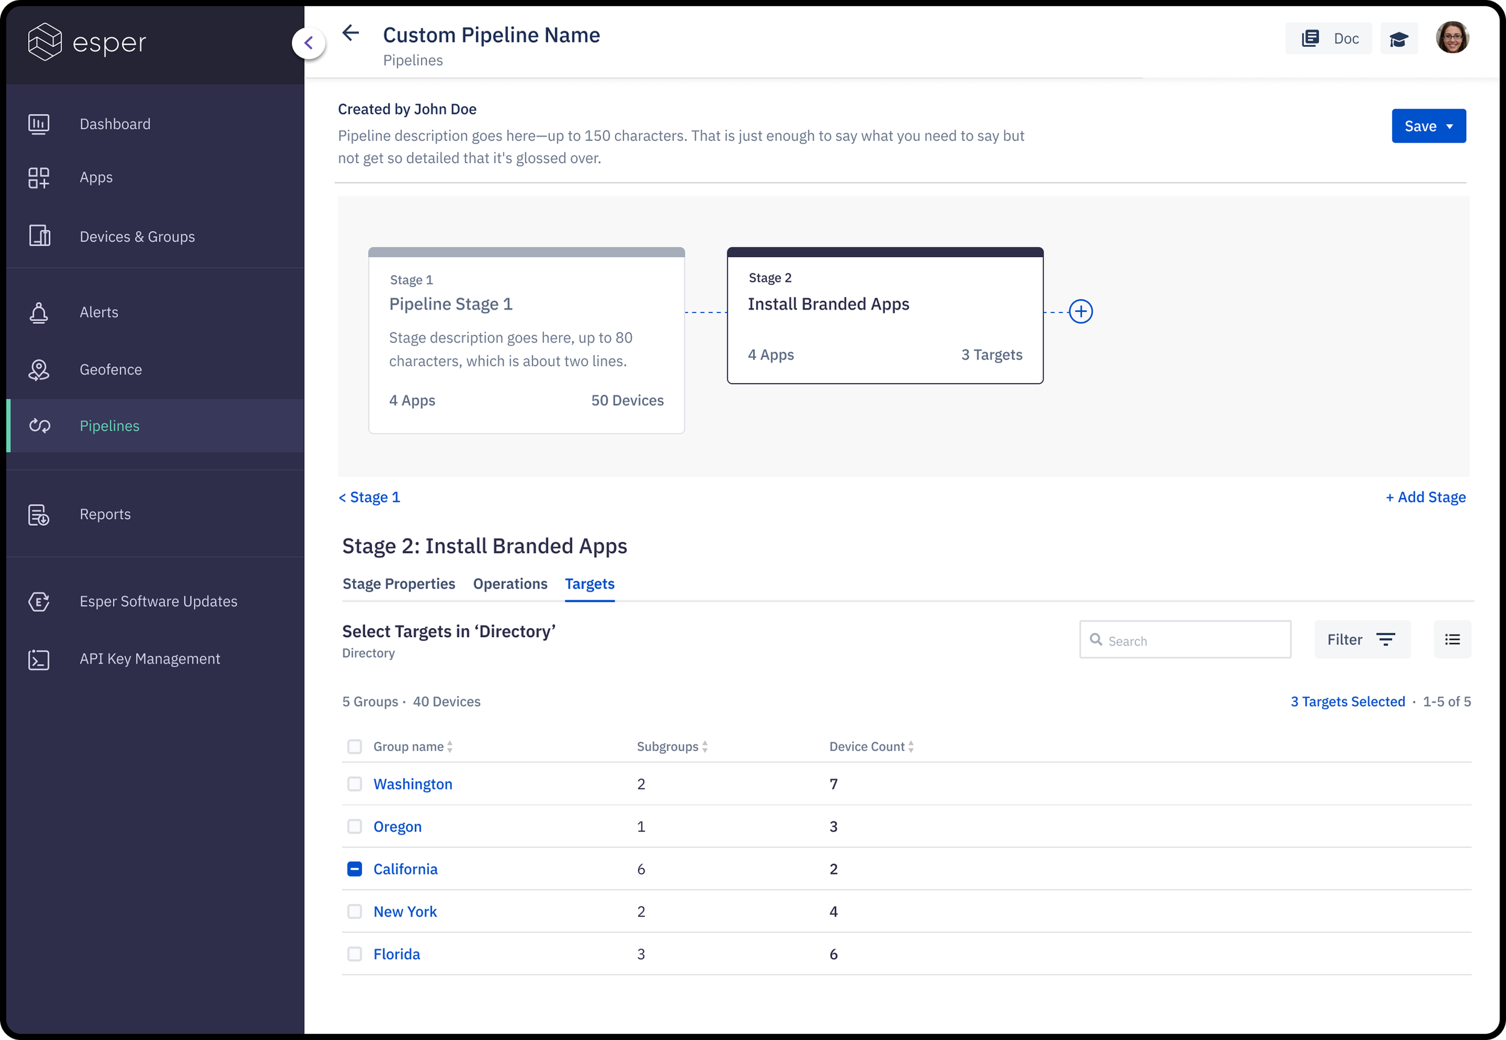
Task: Click the plus circle after Stage 2
Action: (1081, 311)
